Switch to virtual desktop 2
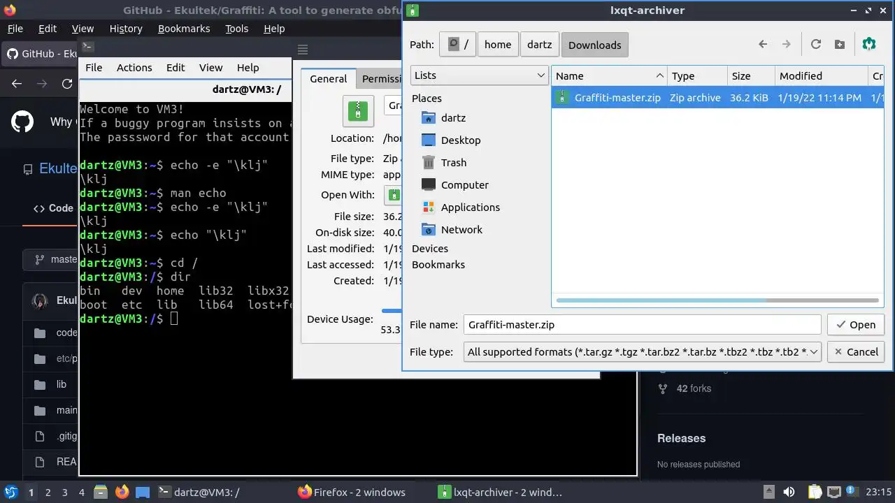This screenshot has width=895, height=503. pyautogui.click(x=48, y=493)
